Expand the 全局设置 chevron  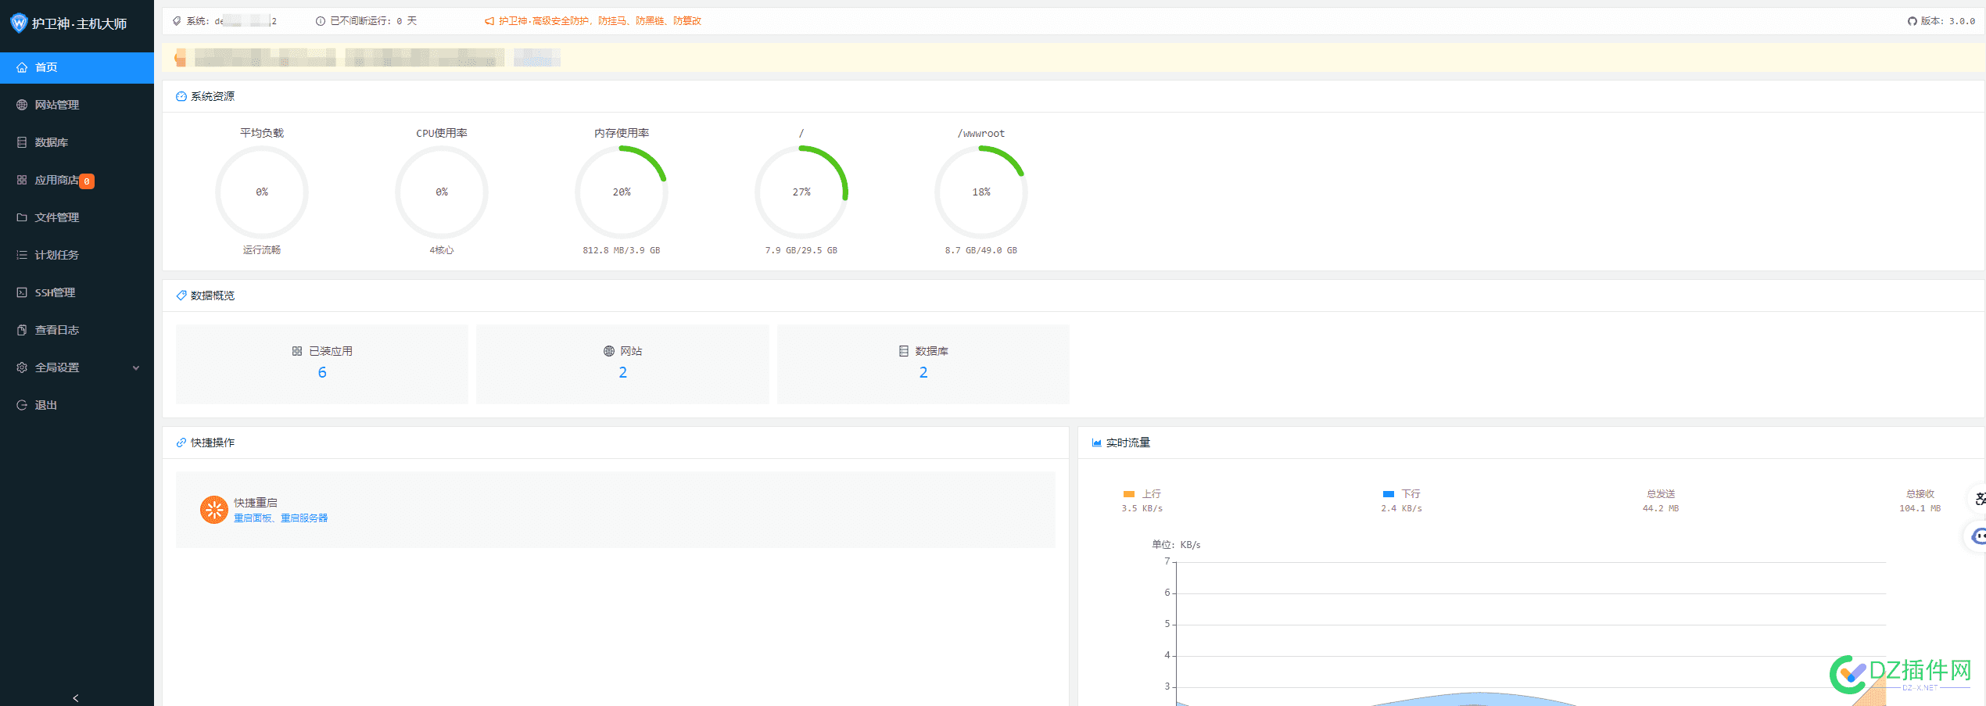[x=136, y=367]
